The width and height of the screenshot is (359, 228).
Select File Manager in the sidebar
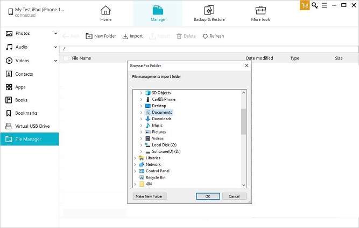pos(29,139)
